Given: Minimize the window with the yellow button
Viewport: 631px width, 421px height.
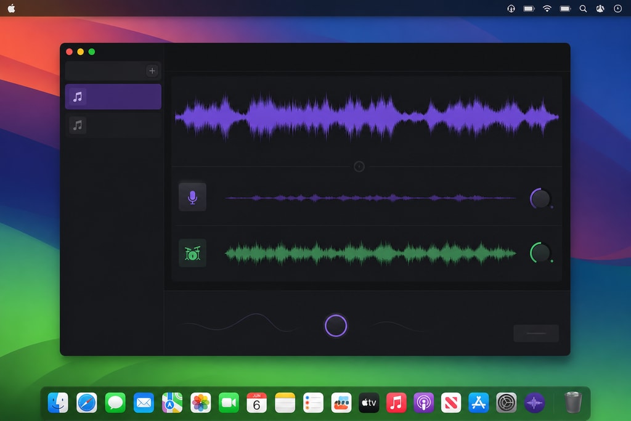Looking at the screenshot, I should (81, 52).
